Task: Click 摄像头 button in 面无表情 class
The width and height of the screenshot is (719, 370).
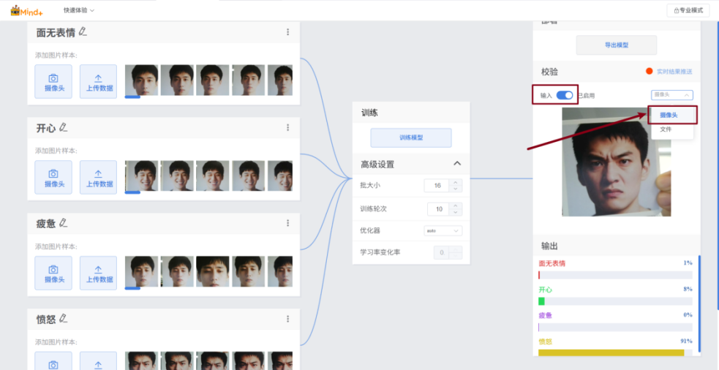Action: (x=53, y=82)
